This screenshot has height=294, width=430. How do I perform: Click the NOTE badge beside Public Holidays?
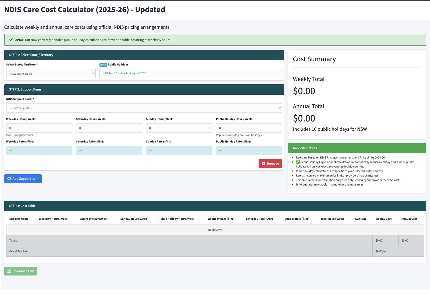(103, 65)
